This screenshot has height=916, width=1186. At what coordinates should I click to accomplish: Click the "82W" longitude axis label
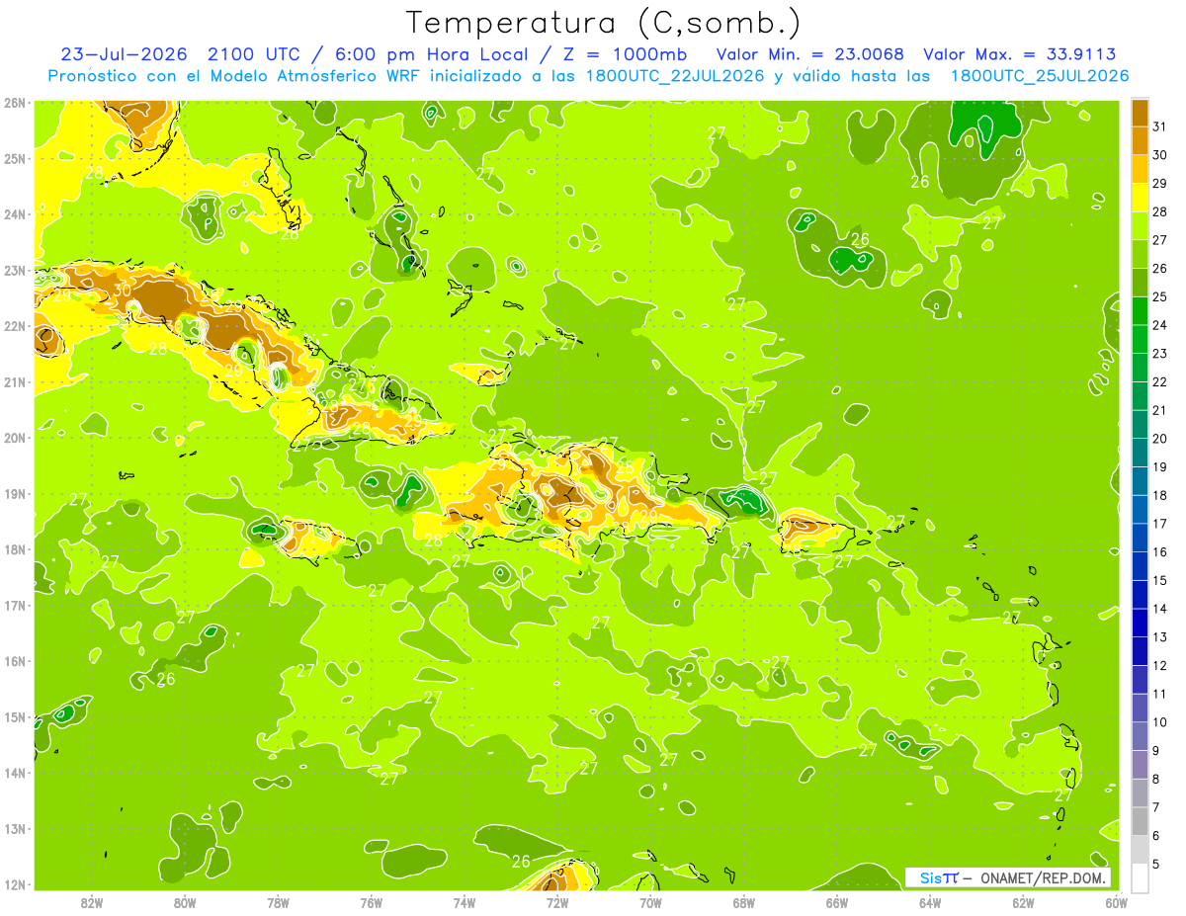(x=92, y=902)
